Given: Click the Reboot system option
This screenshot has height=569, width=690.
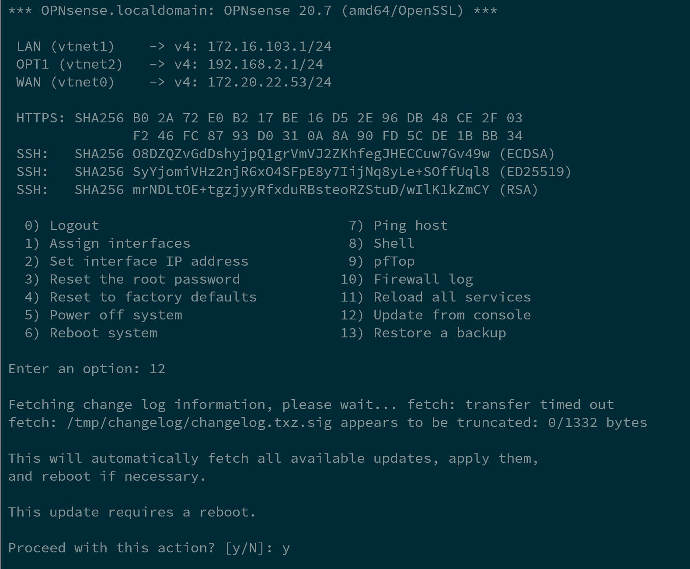Looking at the screenshot, I should click(103, 333).
